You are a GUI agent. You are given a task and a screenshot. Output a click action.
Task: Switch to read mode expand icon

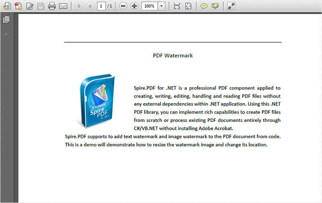tap(231, 6)
